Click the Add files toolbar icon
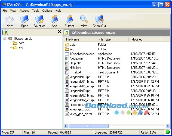This screenshot has height=136, width=172. [x=54, y=21]
